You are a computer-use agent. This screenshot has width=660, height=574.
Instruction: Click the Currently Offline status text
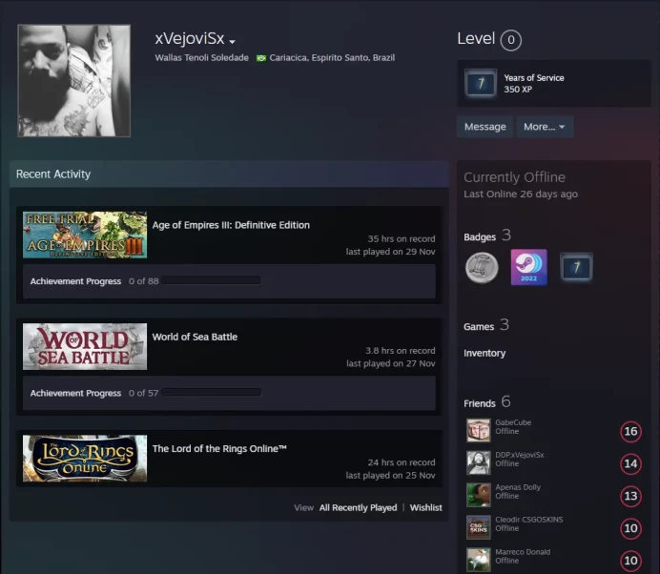pyautogui.click(x=514, y=177)
